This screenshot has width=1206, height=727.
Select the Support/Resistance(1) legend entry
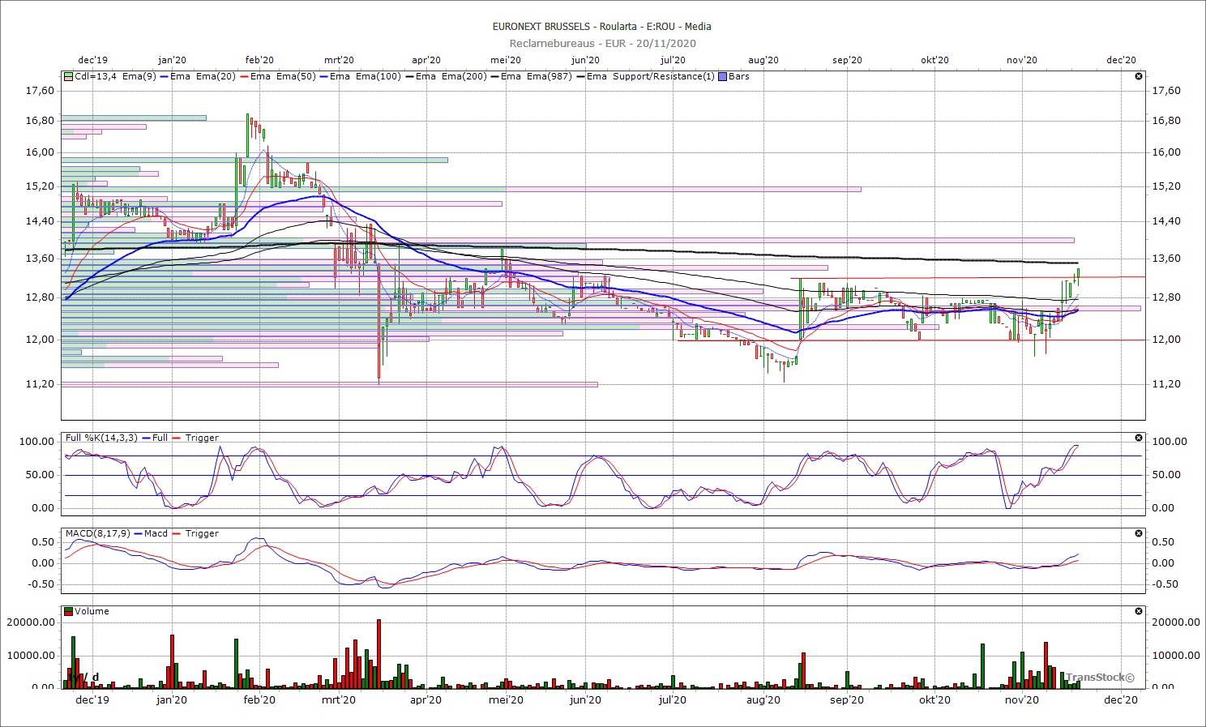coord(664,76)
